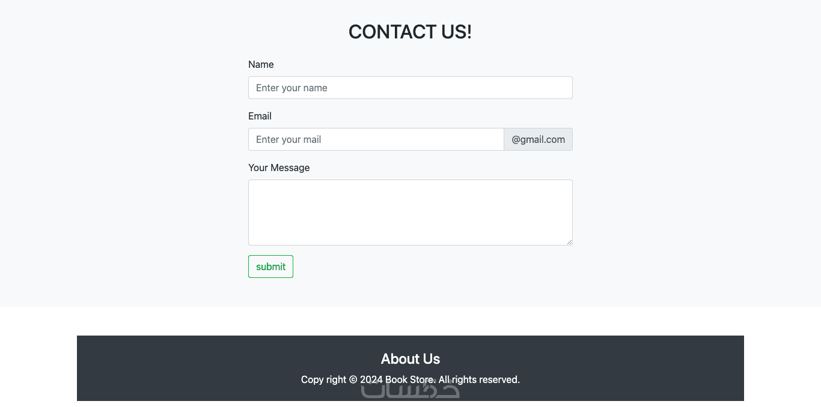Click the CONTACT US! heading
Image resolution: width=821 pixels, height=407 pixels.
410,32
